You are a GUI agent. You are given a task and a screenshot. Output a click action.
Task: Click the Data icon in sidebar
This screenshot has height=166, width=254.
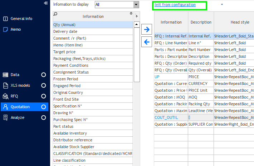[x=5, y=75]
